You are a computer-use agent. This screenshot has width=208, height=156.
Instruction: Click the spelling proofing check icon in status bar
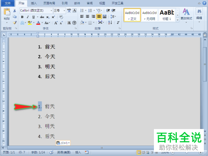(x=51, y=152)
